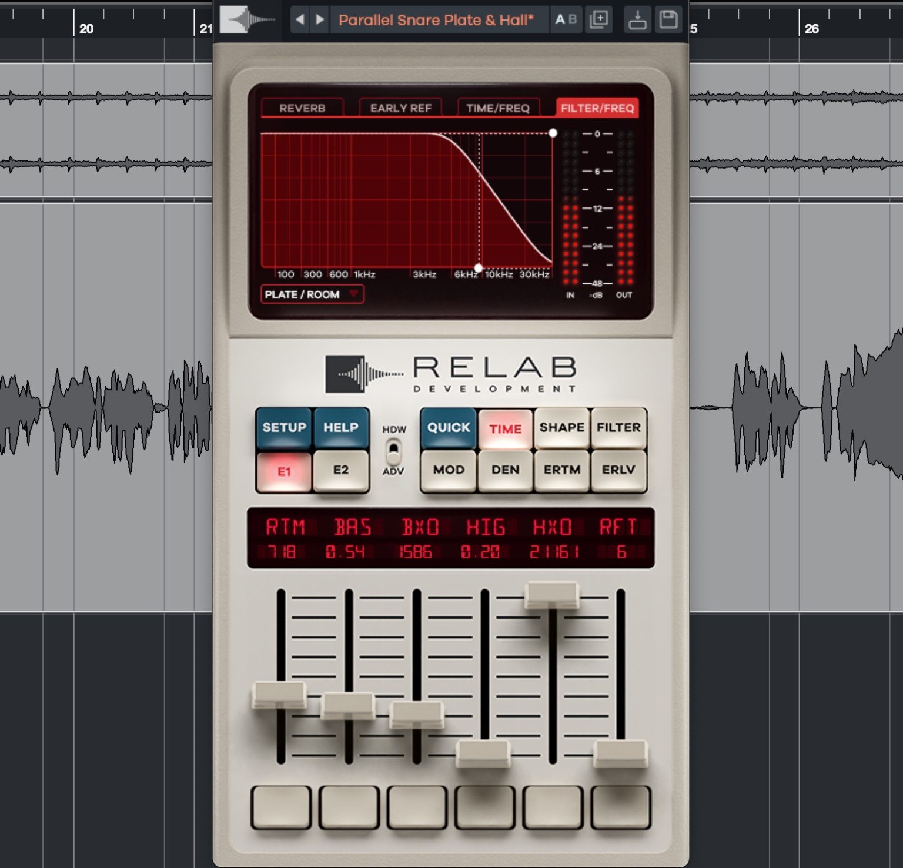Click the next preset arrow

320,20
